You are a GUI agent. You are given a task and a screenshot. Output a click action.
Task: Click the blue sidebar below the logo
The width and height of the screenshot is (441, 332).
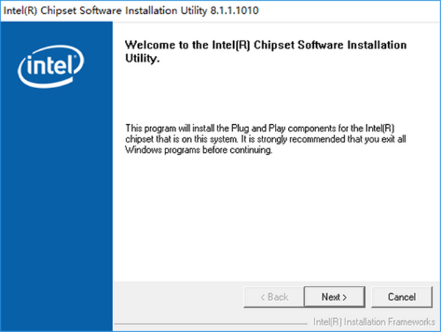point(57,206)
